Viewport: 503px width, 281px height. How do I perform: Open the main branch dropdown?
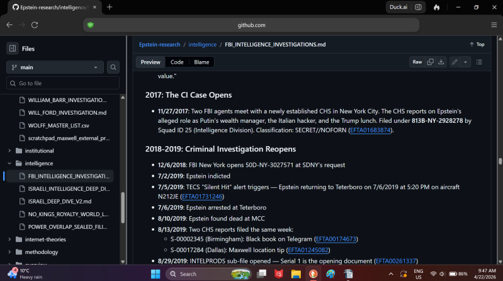click(55, 67)
